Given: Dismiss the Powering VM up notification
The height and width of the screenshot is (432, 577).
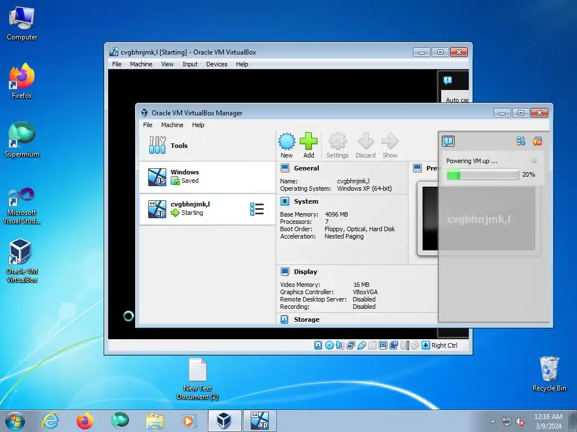Looking at the screenshot, I should coord(534,160).
